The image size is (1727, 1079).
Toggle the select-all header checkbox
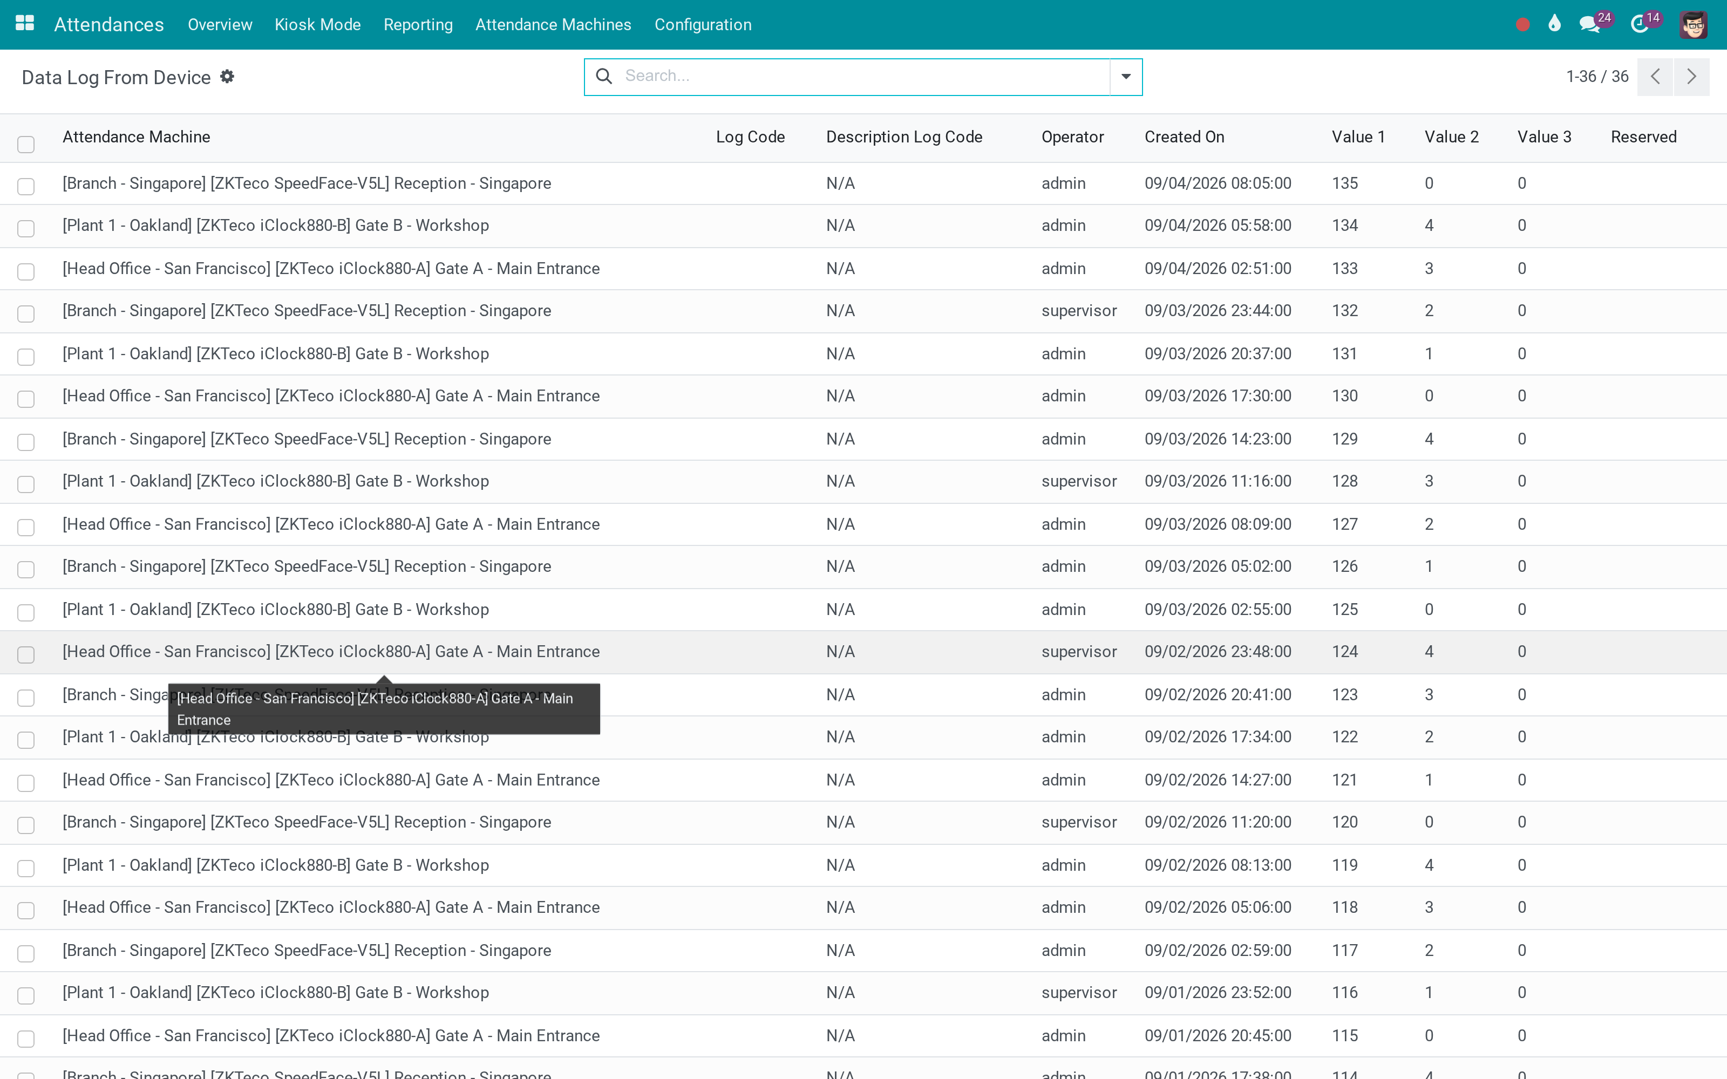26,144
